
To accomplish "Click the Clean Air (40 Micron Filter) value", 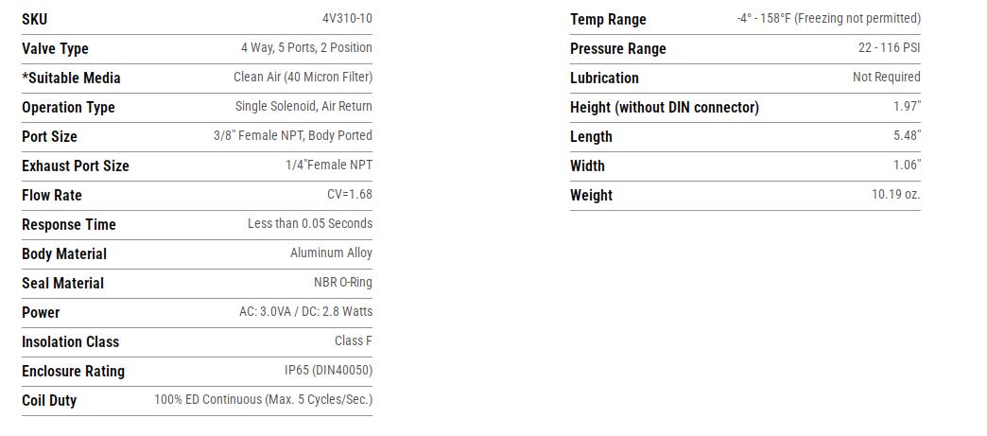I will 303,78.
